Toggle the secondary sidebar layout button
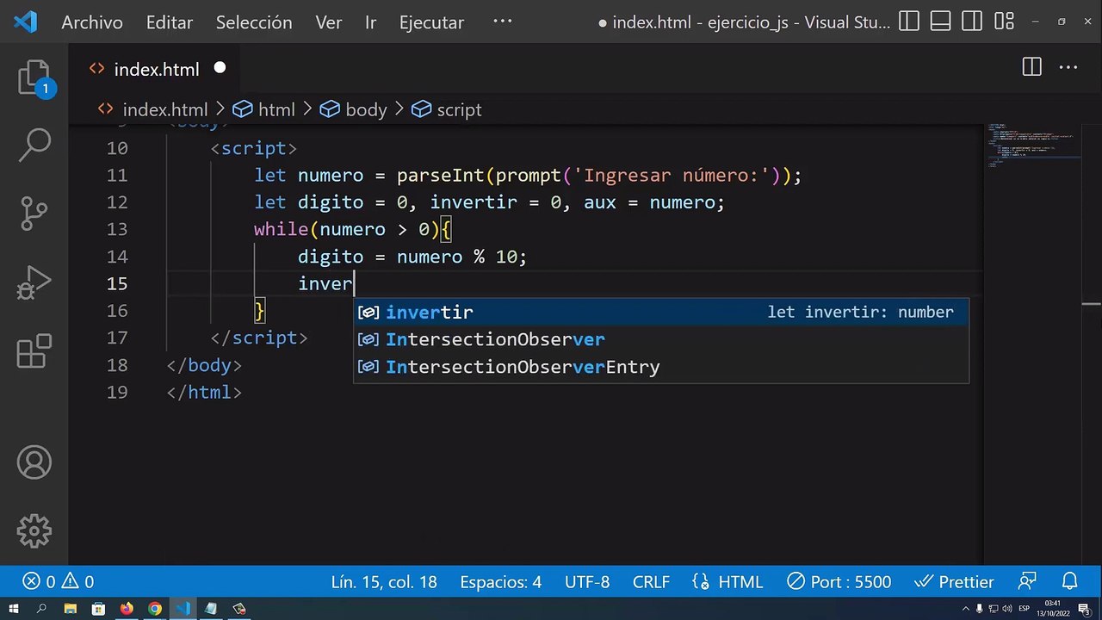 pos(972,22)
